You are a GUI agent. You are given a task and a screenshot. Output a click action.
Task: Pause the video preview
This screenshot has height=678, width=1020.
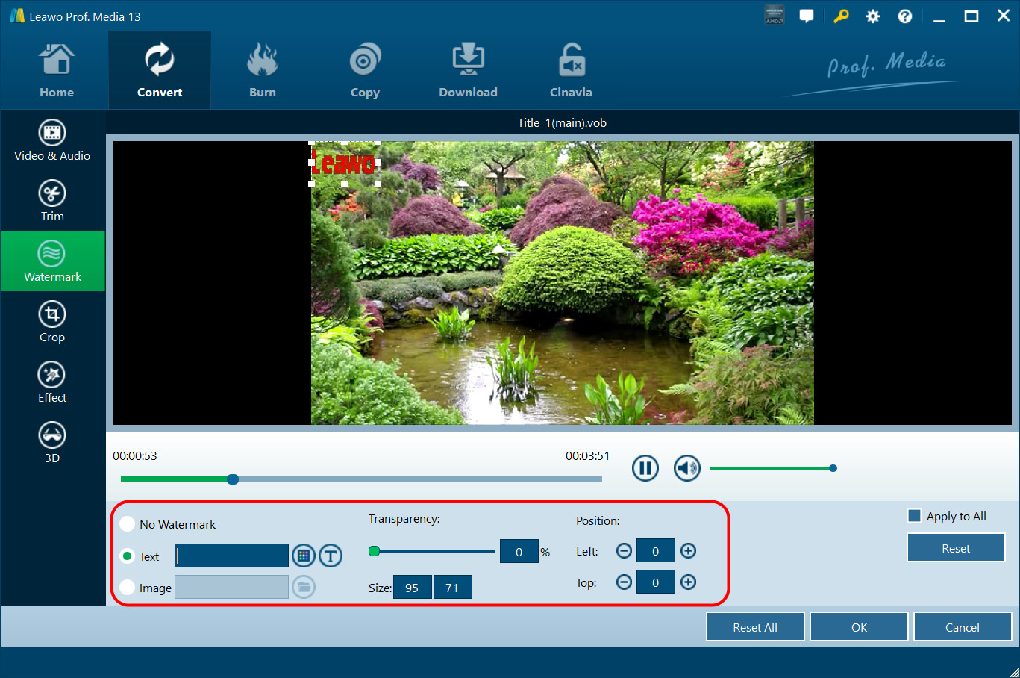click(x=645, y=468)
